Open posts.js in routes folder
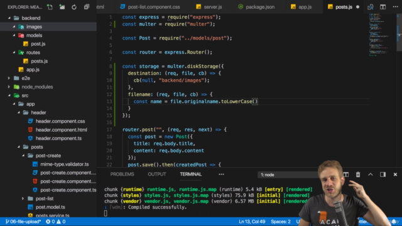This screenshot has height=226, width=402. coord(39,62)
